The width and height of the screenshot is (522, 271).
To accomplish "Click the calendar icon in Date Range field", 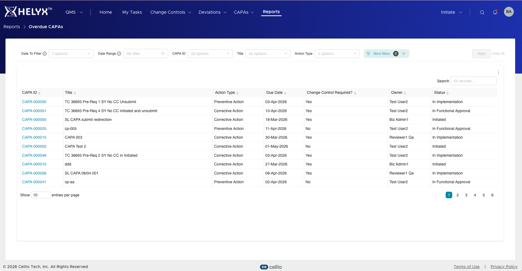I will pos(163,54).
